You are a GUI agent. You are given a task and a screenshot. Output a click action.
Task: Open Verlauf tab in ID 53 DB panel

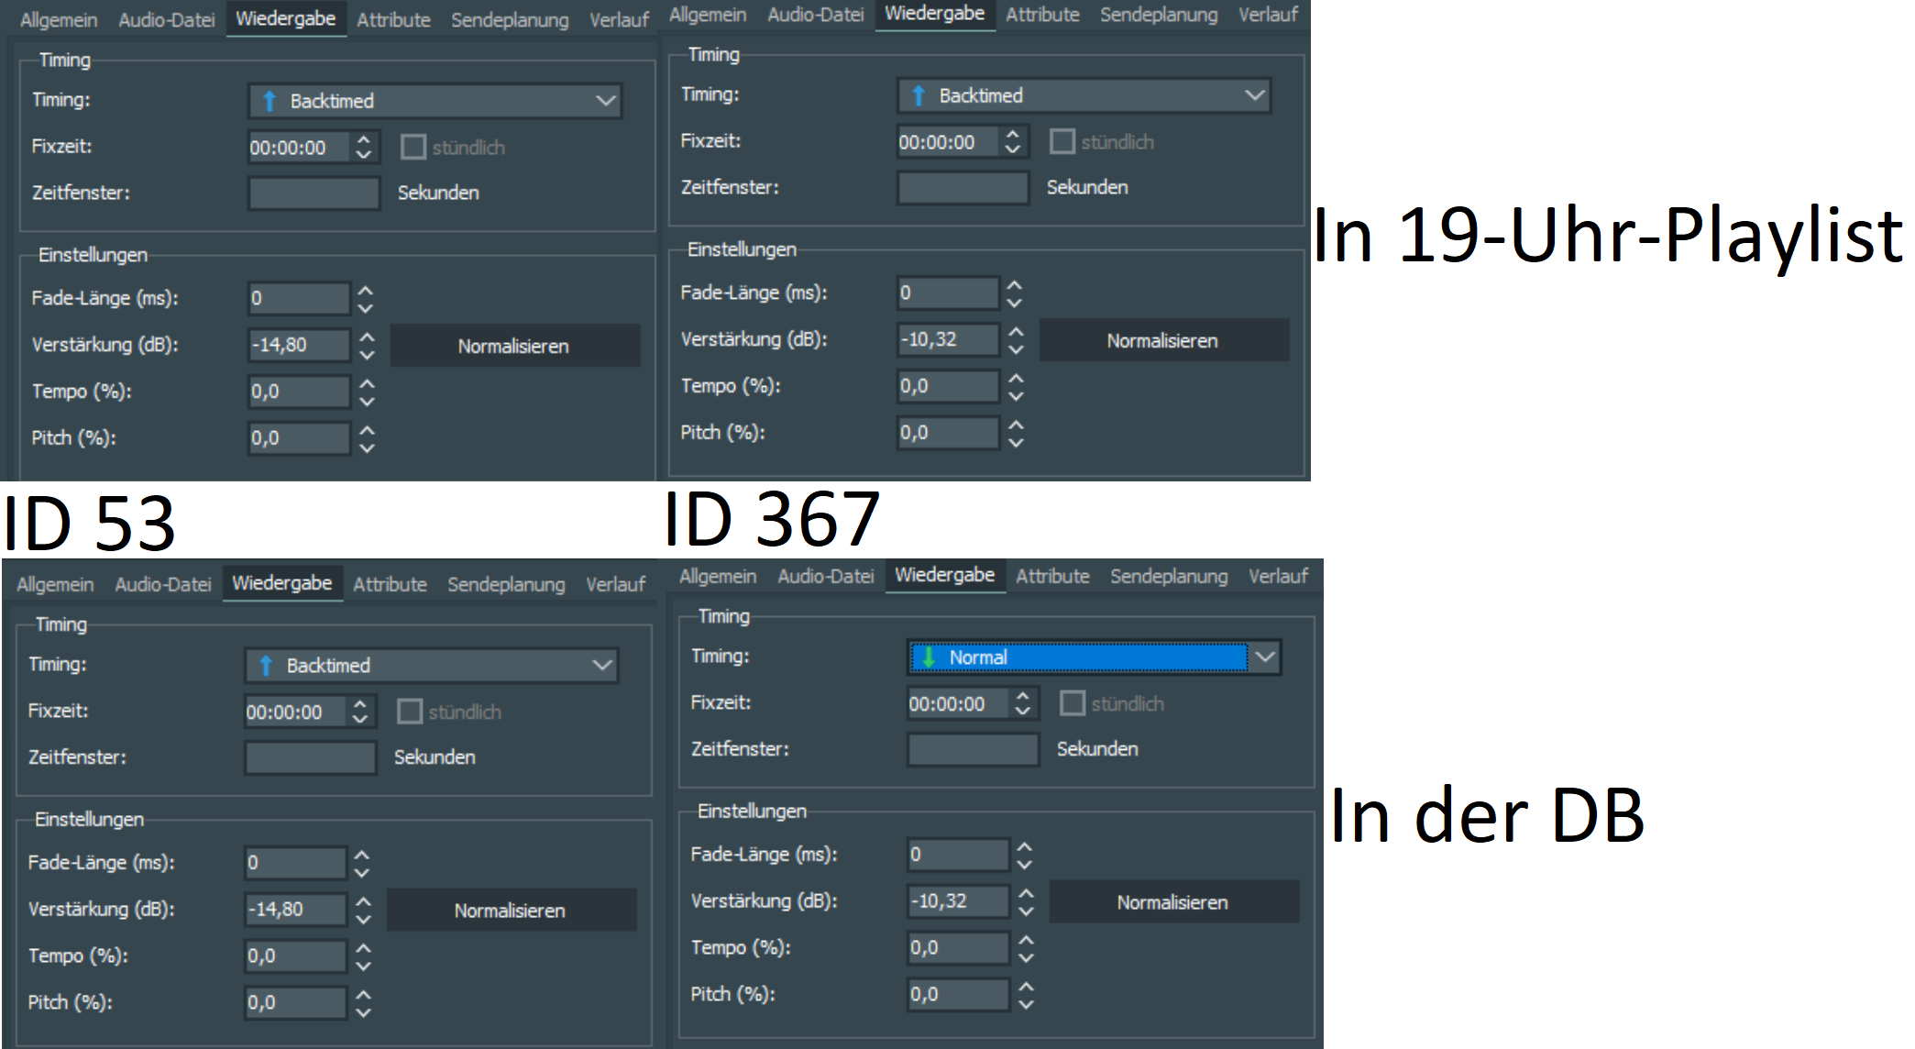tap(615, 584)
